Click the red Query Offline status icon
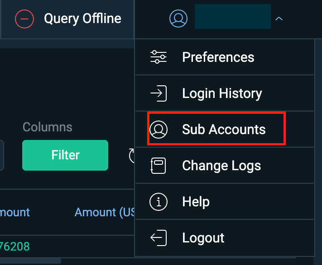322x265 pixels. (24, 19)
